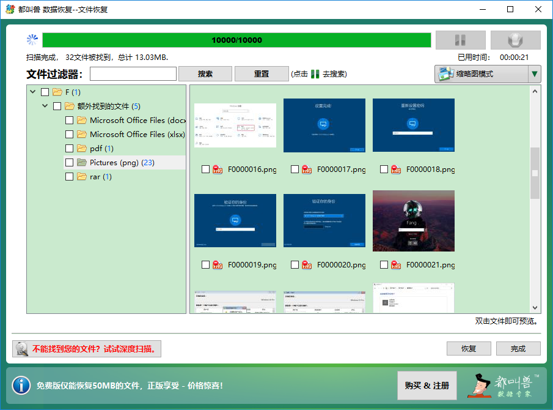Tick the checkbox for Pictures (png) folder
Viewport: 553px width, 410px height.
(69, 163)
